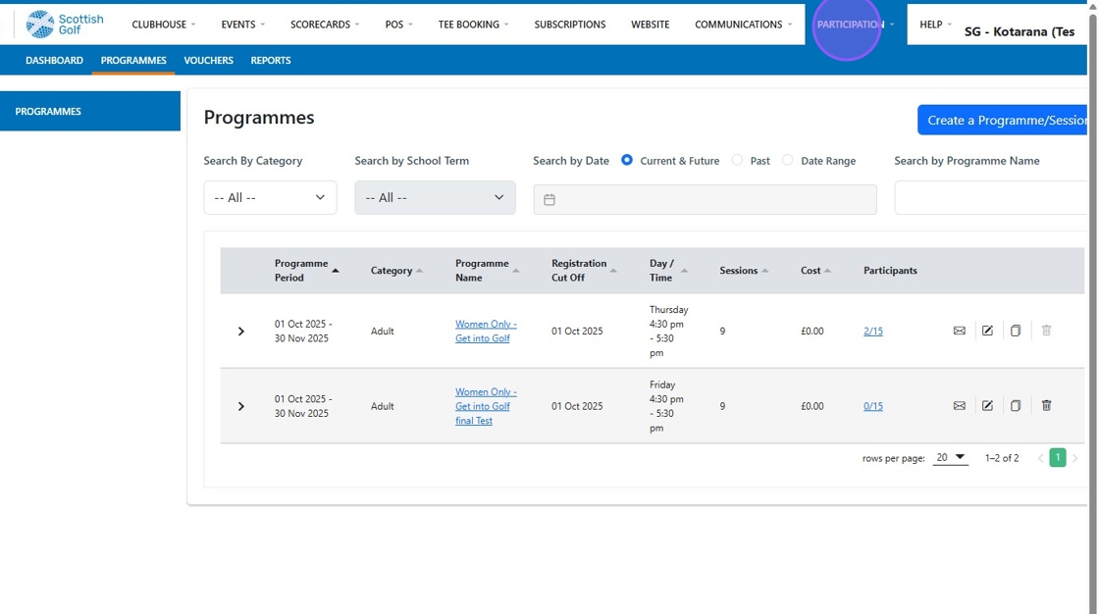Edit the Friday final Test programme
This screenshot has height=614, width=1099.
pos(987,406)
